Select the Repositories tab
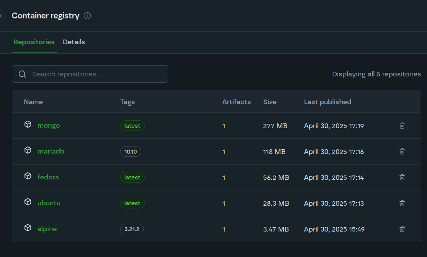Image resolution: width=427 pixels, height=257 pixels. click(34, 42)
